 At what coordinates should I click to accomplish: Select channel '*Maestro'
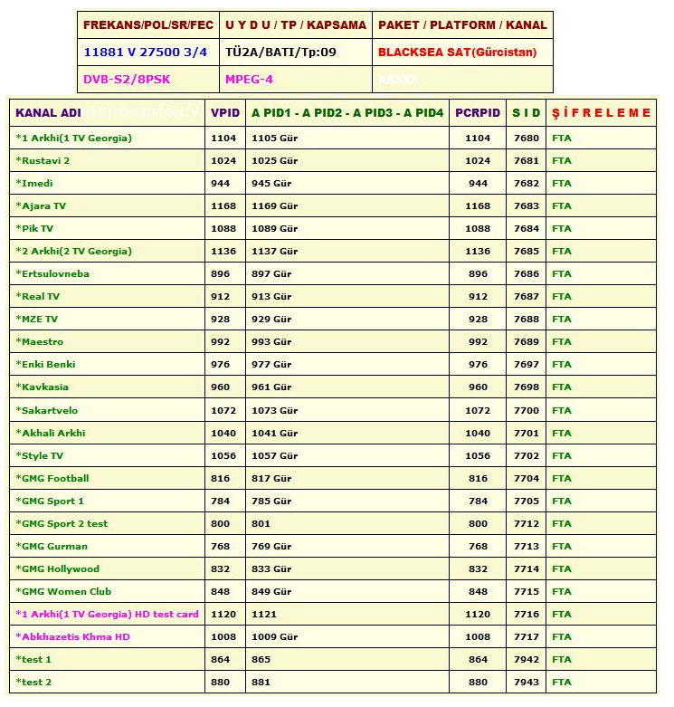[40, 341]
